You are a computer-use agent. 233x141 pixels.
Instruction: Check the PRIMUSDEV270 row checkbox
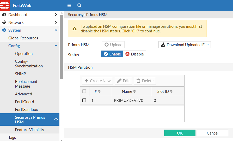coord(84,100)
